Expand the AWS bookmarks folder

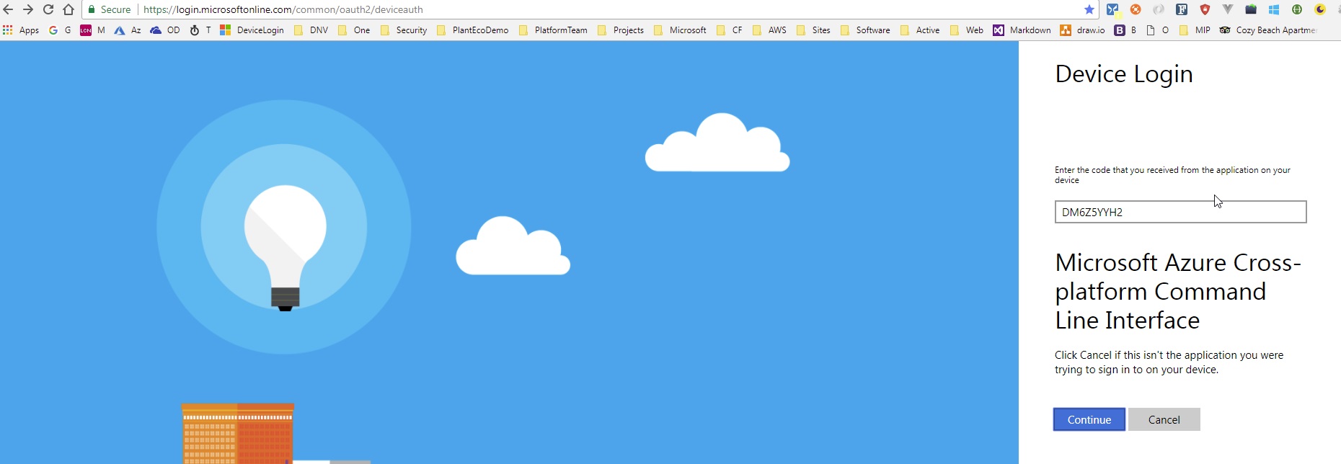pyautogui.click(x=769, y=30)
